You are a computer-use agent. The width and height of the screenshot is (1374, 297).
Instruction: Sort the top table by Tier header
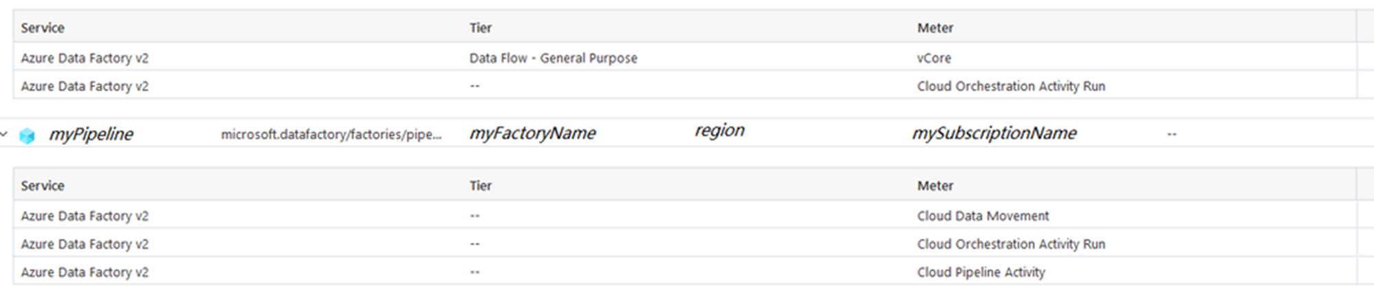point(481,28)
